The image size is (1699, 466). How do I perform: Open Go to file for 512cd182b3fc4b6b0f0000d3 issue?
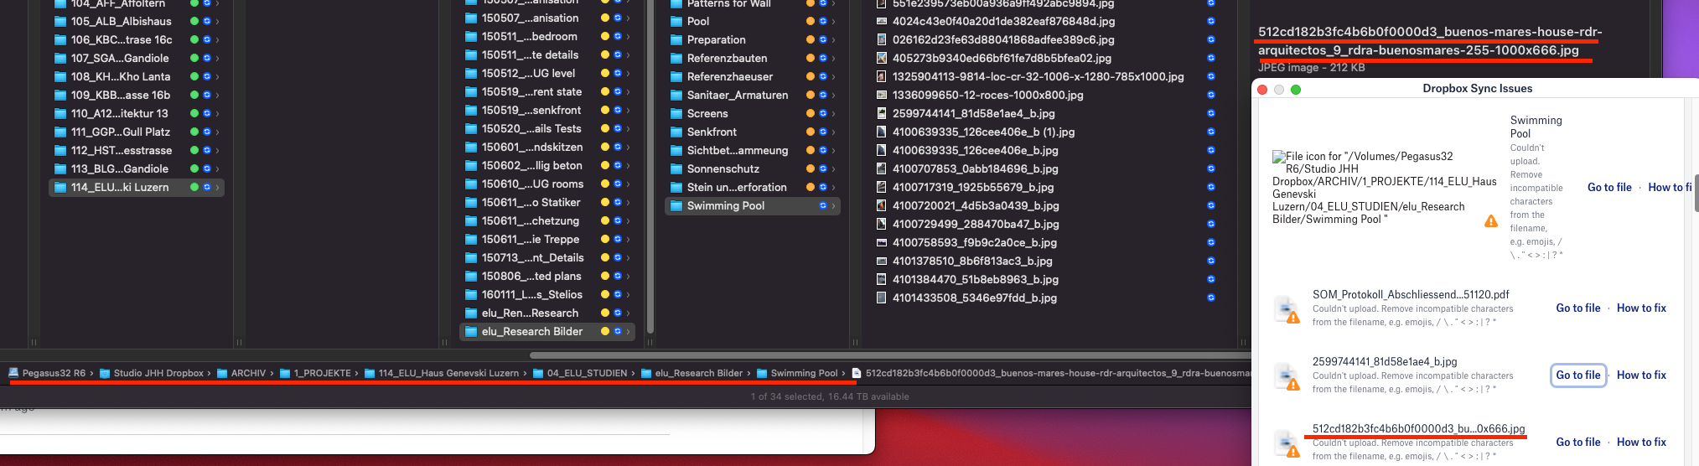1578,442
